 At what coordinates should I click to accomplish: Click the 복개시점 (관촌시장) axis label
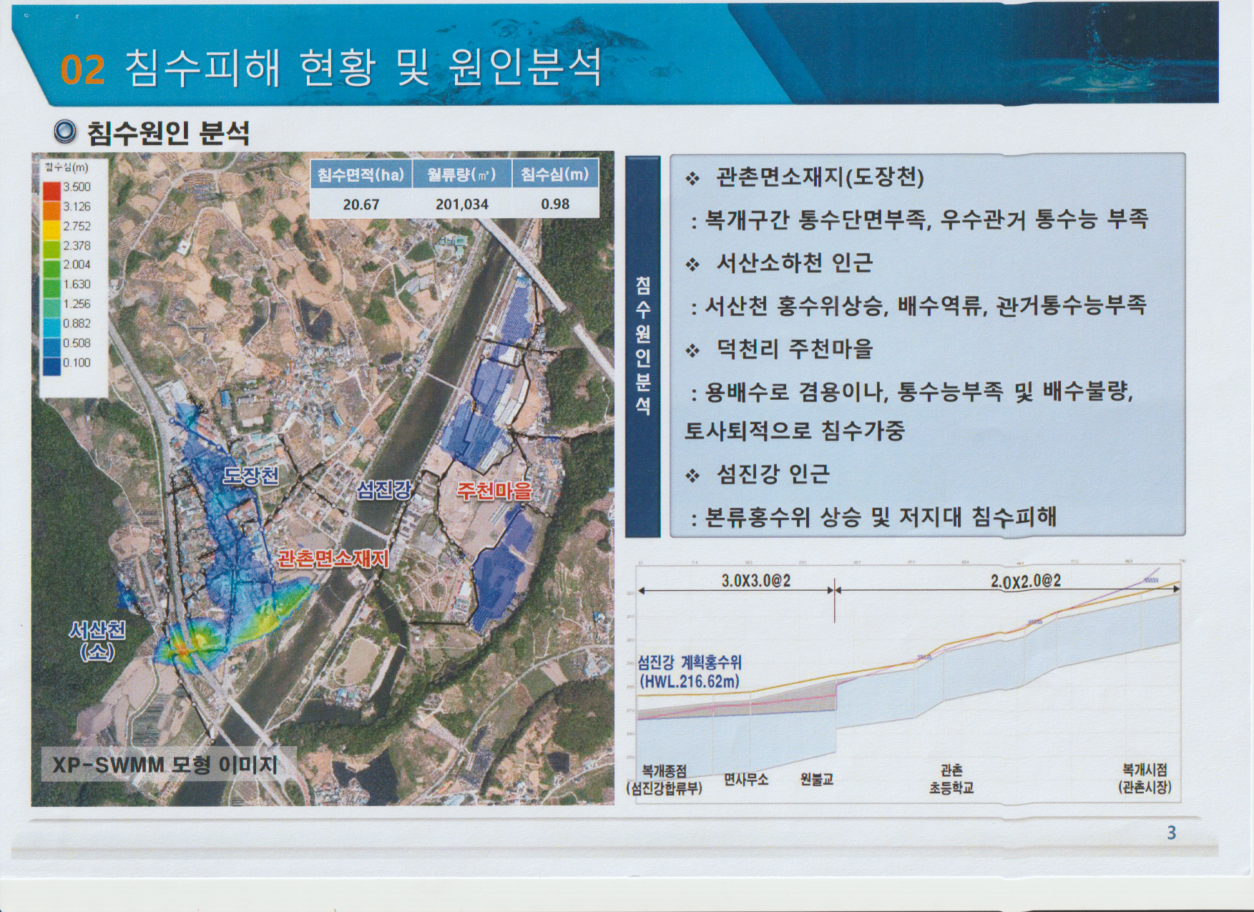coord(1145,779)
